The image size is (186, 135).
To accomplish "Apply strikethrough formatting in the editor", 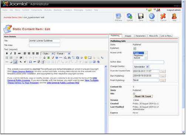I will pyautogui.click(x=19, y=53).
